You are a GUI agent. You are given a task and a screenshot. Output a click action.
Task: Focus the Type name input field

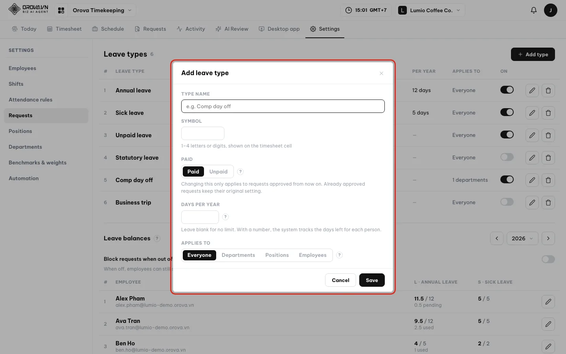[x=283, y=106]
